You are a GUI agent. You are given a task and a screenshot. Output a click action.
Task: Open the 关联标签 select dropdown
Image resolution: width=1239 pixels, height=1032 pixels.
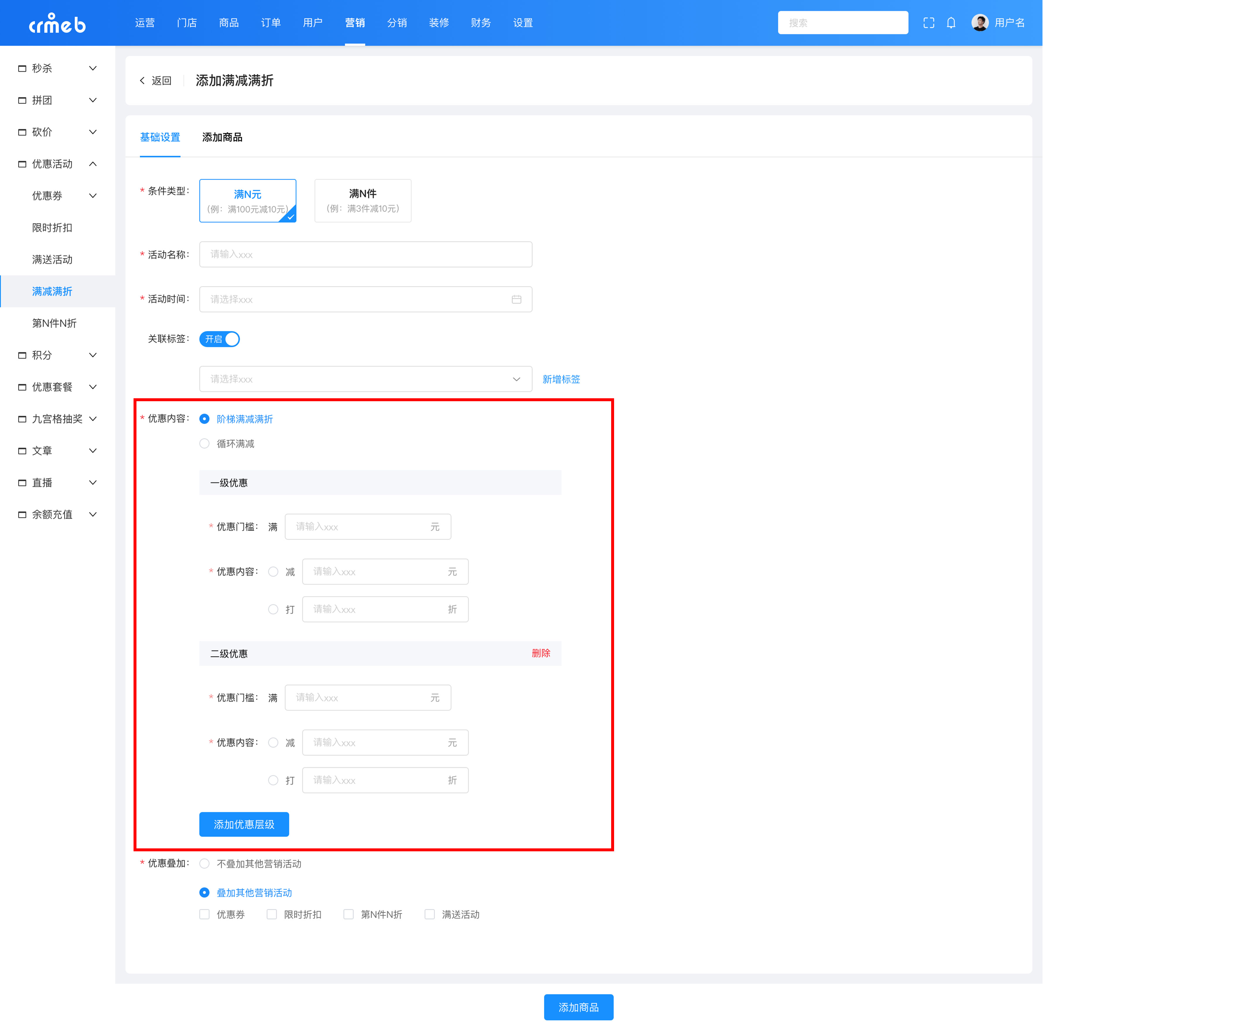tap(366, 380)
